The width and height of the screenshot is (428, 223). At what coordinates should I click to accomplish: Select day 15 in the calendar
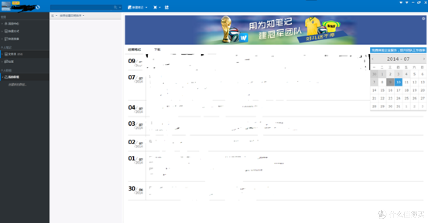(382, 90)
